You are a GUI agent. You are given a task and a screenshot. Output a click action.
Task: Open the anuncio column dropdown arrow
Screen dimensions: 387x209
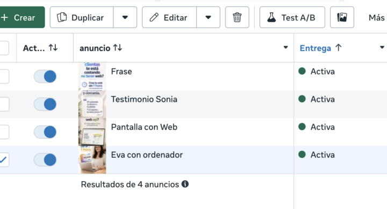tap(285, 47)
